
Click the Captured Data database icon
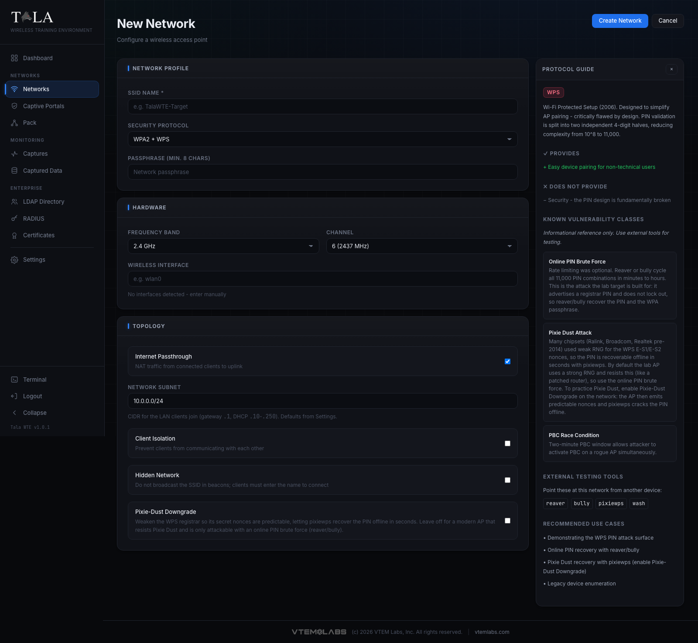coord(14,171)
